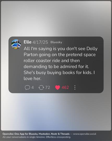
Task: Click 'Effortless crossposting' footer text
Action: [x=58, y=137]
